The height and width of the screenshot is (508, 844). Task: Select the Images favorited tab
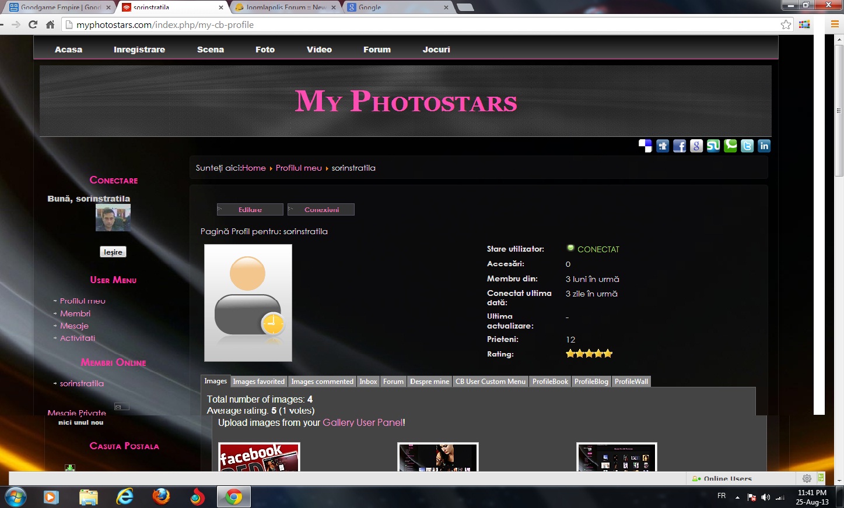pyautogui.click(x=259, y=382)
